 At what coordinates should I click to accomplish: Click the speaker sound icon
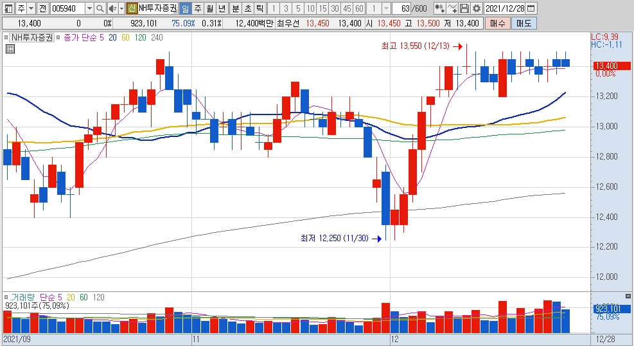tap(112, 8)
